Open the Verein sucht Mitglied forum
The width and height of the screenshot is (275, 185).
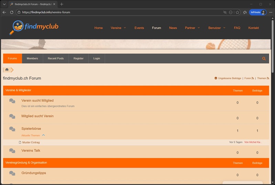pos(37,101)
